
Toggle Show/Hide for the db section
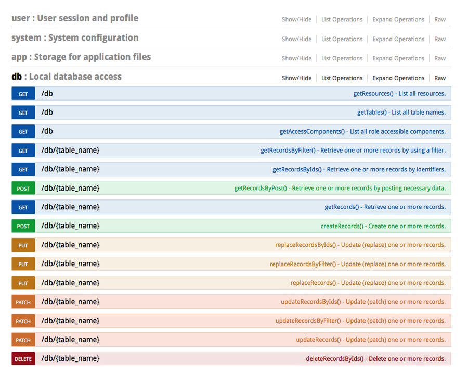(x=296, y=78)
